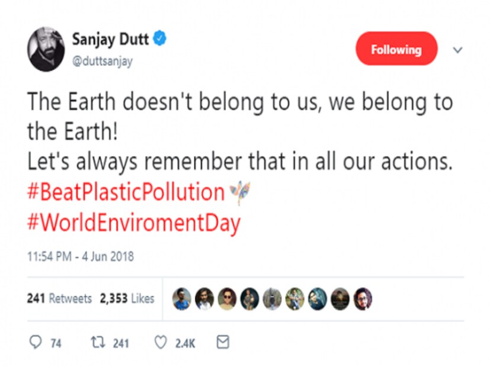The image size is (490, 367).
Task: Open the #WorldEnviromentDay hashtag
Action: pyautogui.click(x=133, y=225)
